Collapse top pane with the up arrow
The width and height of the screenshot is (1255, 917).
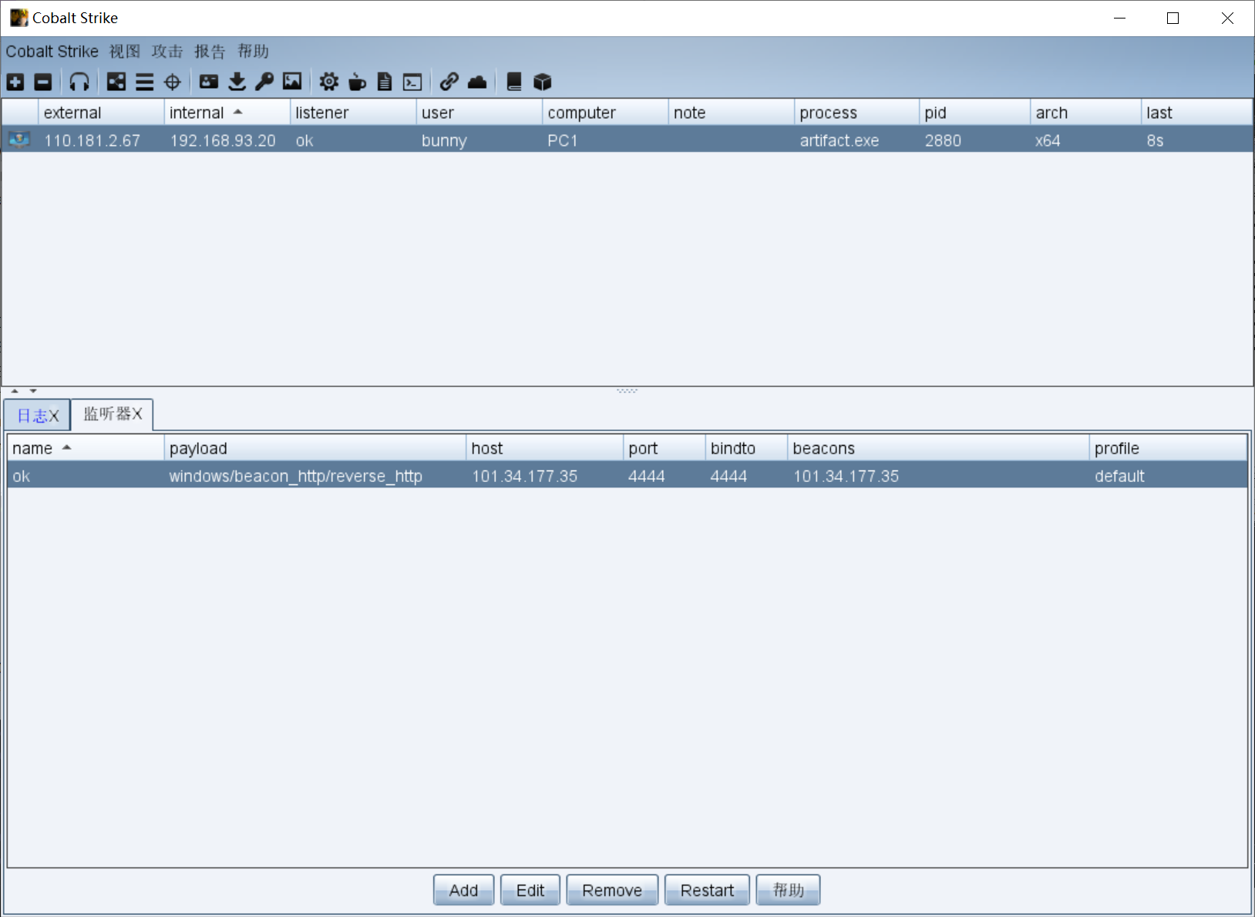pos(15,391)
